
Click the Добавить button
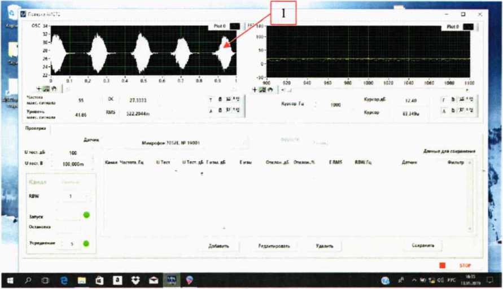pyautogui.click(x=218, y=246)
